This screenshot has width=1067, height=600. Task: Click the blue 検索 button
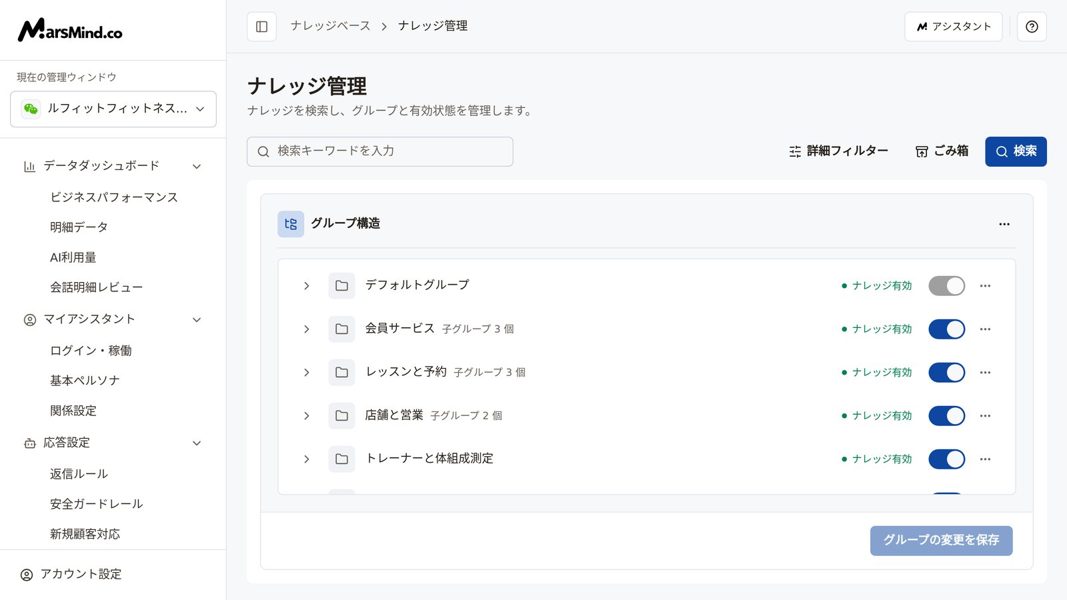(1016, 151)
